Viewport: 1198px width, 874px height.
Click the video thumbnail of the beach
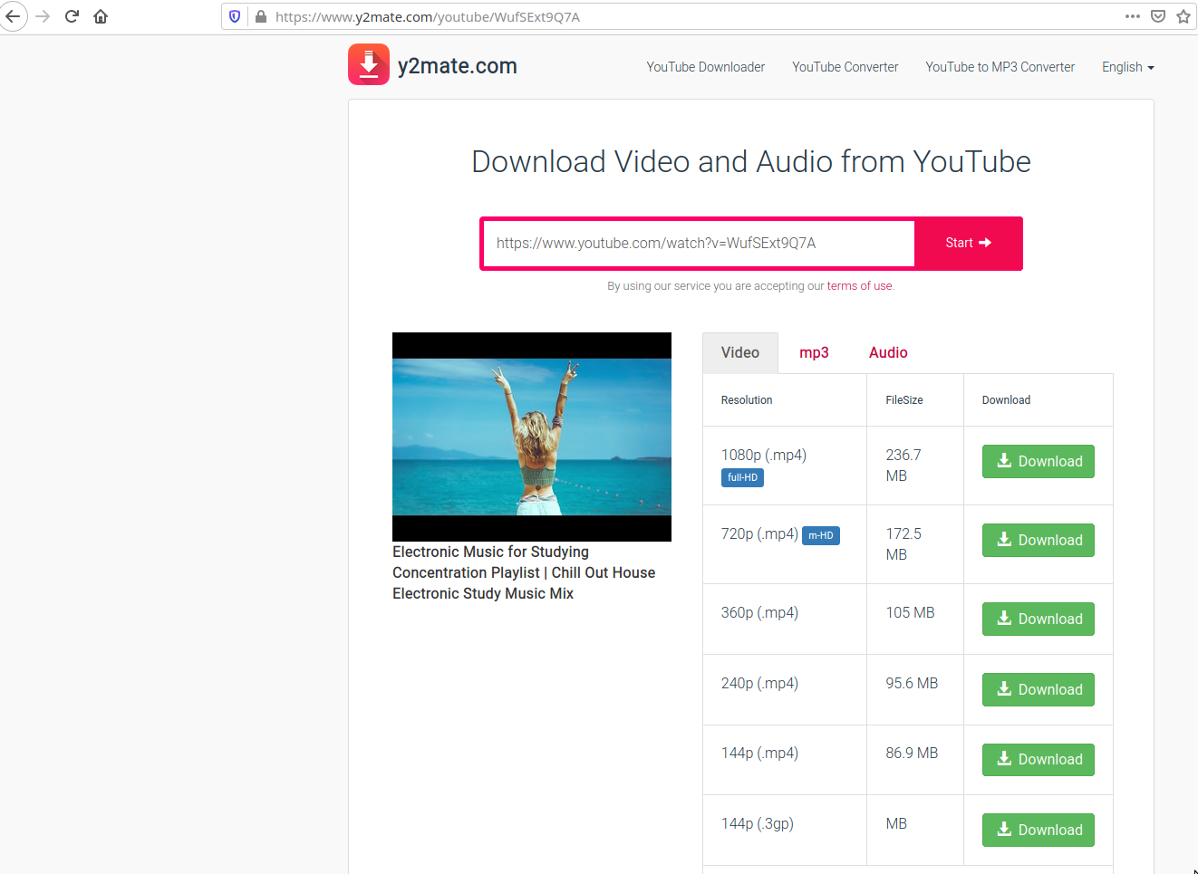(x=532, y=437)
